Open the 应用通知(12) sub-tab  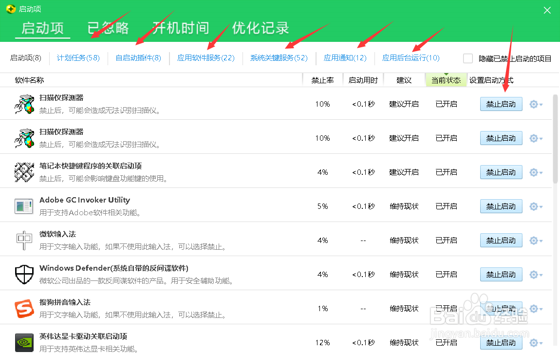point(345,58)
